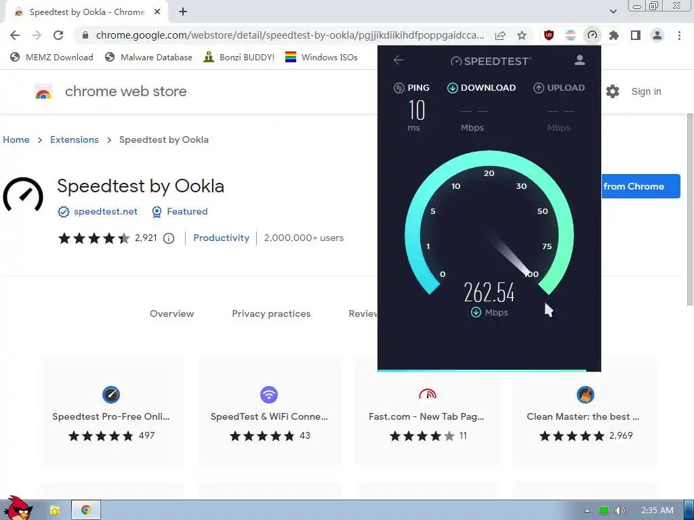Toggle the Chrome side panel

pyautogui.click(x=636, y=35)
